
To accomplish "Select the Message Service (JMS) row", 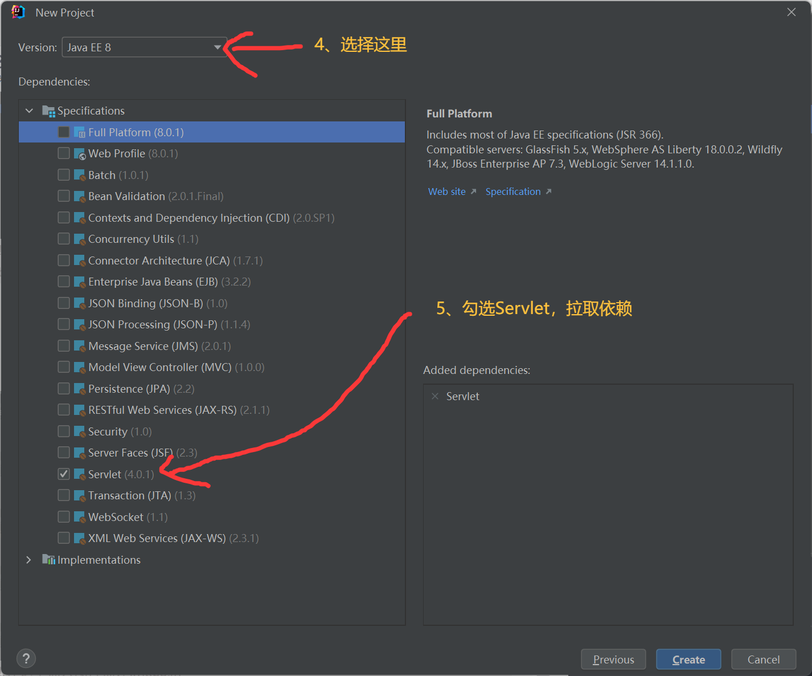I will 212,346.
